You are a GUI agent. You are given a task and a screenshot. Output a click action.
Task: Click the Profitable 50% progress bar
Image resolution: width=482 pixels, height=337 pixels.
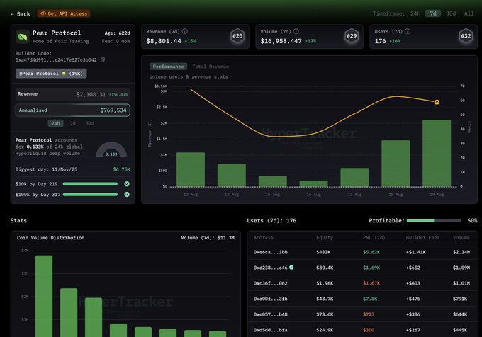tap(434, 220)
